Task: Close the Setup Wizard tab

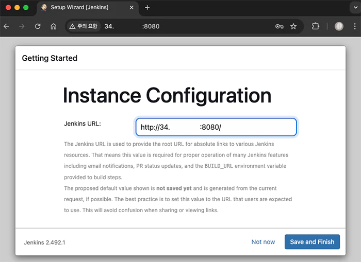Action: tap(132, 8)
